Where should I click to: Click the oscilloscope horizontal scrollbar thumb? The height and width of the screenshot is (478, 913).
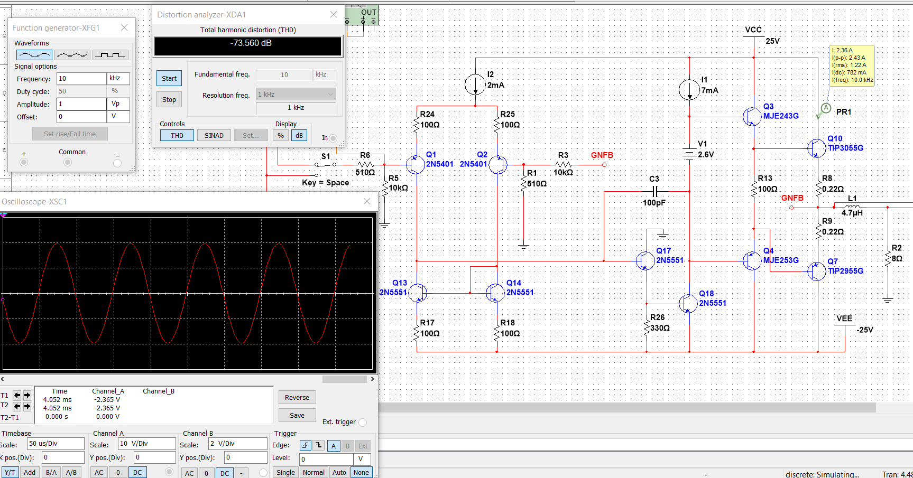coord(345,379)
